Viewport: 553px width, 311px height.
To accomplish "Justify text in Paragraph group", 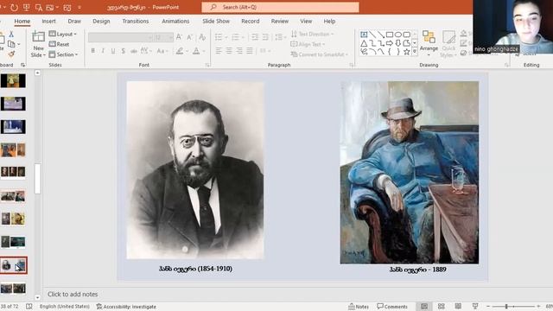I will tap(250, 51).
